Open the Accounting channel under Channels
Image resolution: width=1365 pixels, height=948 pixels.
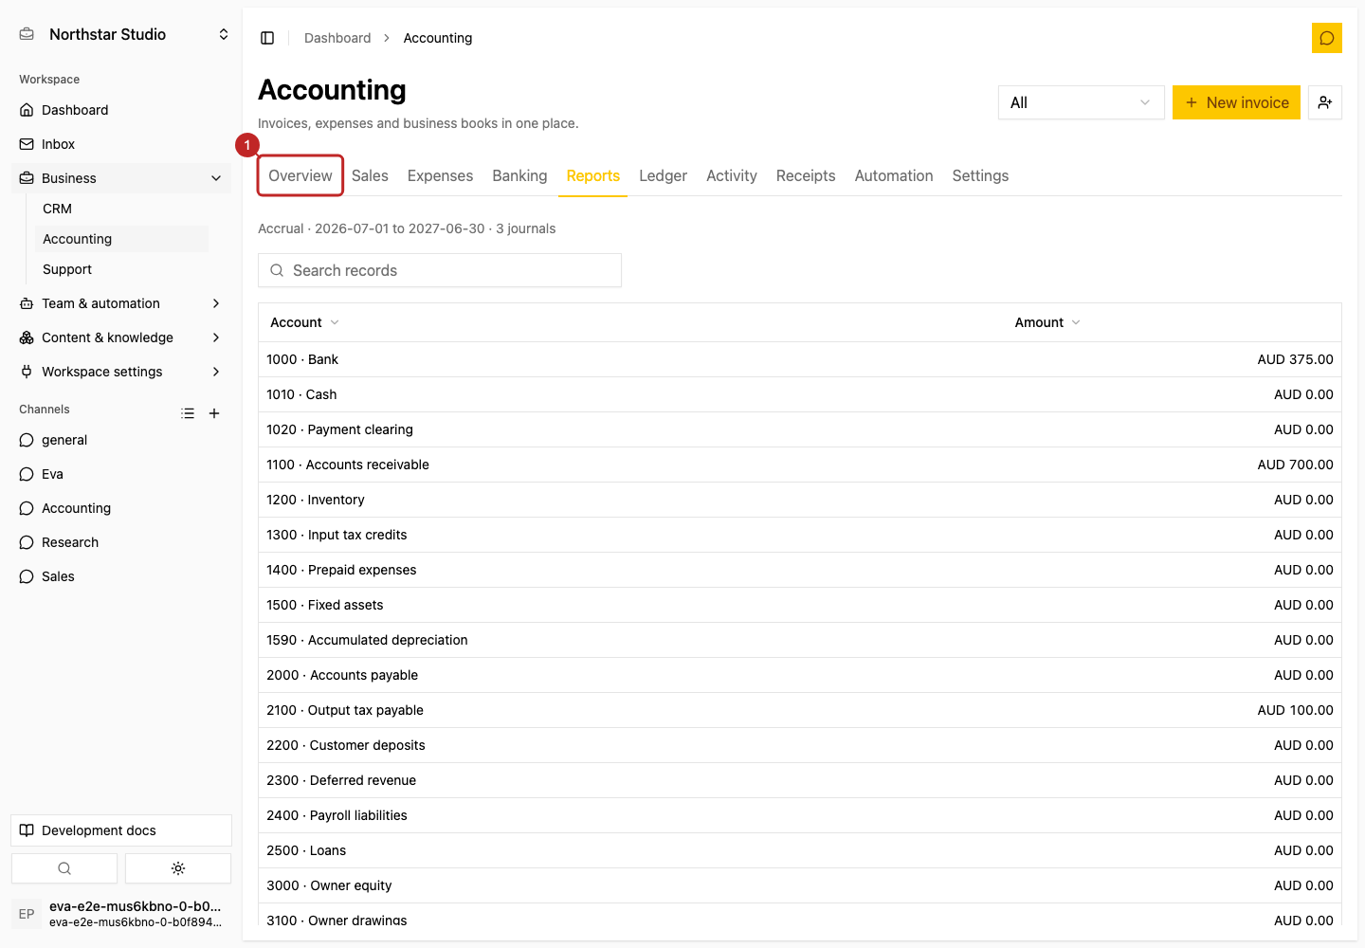[121, 508]
